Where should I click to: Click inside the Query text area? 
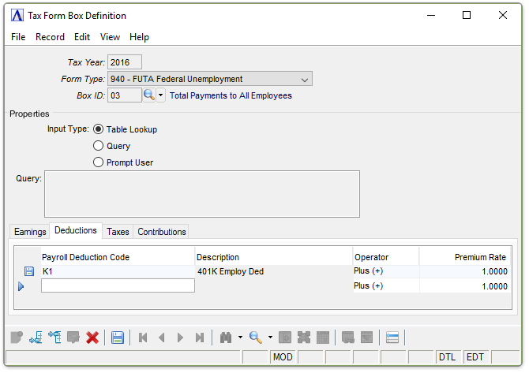tap(202, 194)
